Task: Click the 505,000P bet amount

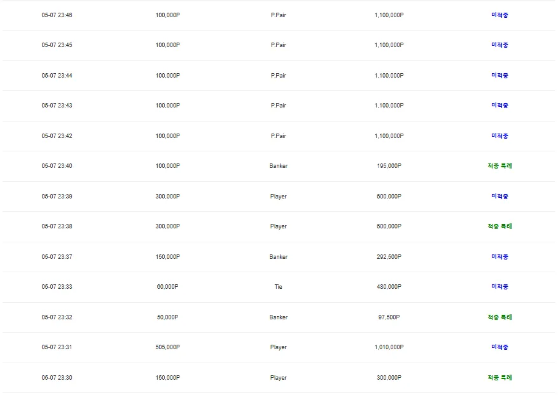Action: tap(167, 347)
